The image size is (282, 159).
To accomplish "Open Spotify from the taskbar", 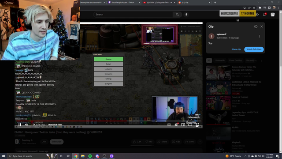I will point(90,156).
